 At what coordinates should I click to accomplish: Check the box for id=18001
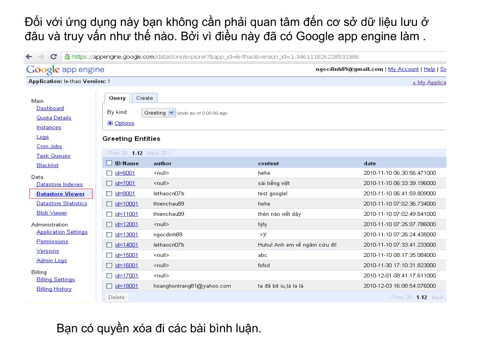[x=109, y=286]
